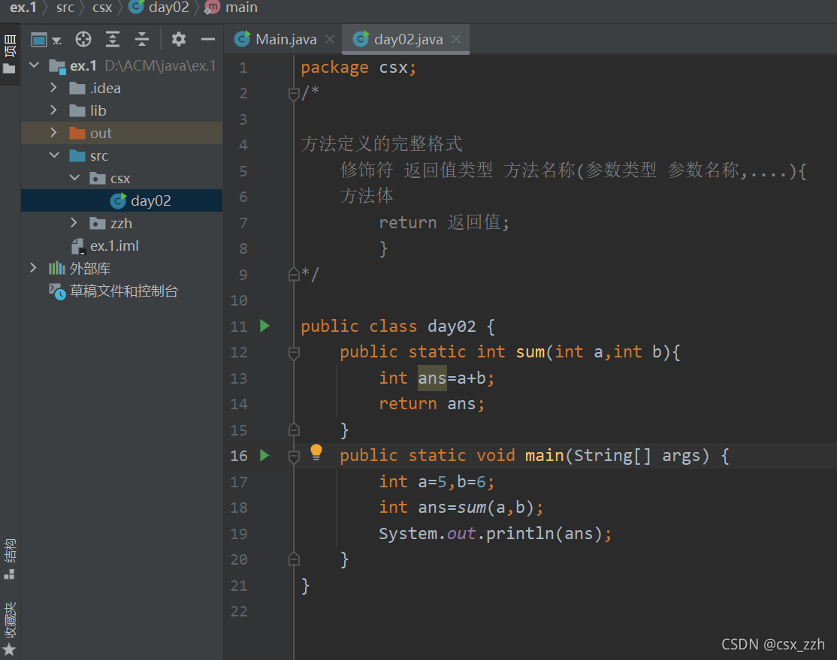Screen dimensions: 837x660
Task: Close the day02.java tab
Action: coord(456,40)
